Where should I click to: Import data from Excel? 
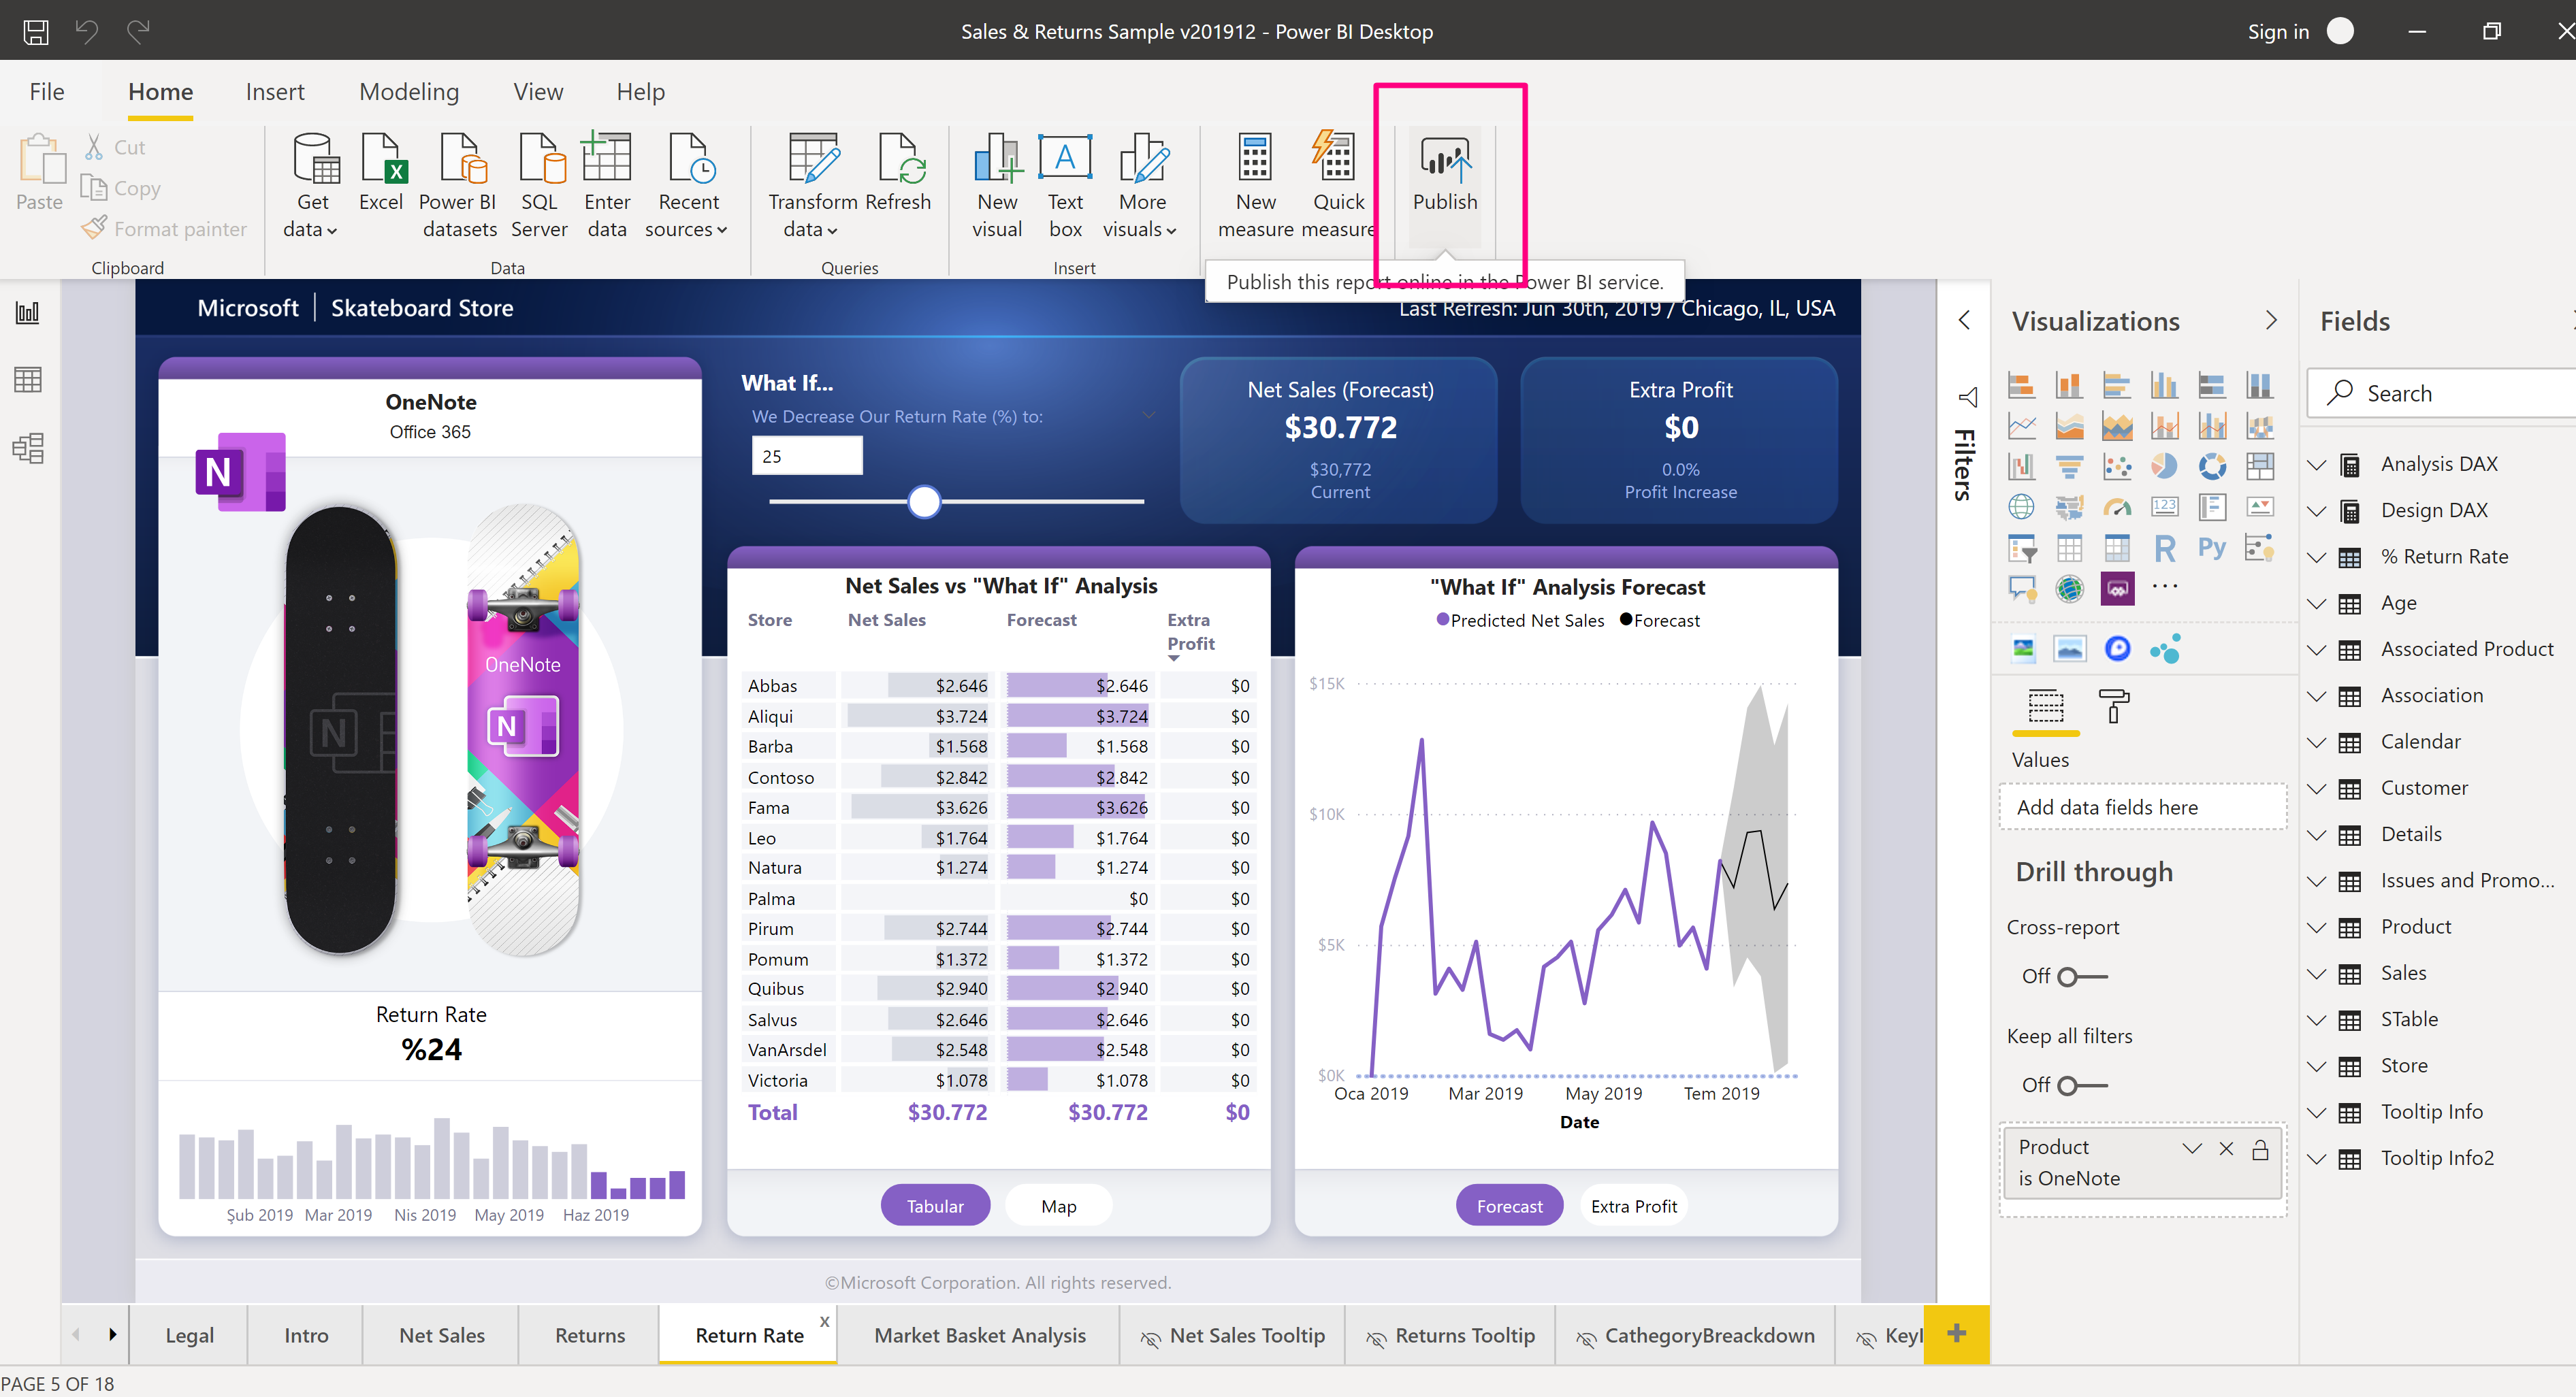pyautogui.click(x=381, y=173)
